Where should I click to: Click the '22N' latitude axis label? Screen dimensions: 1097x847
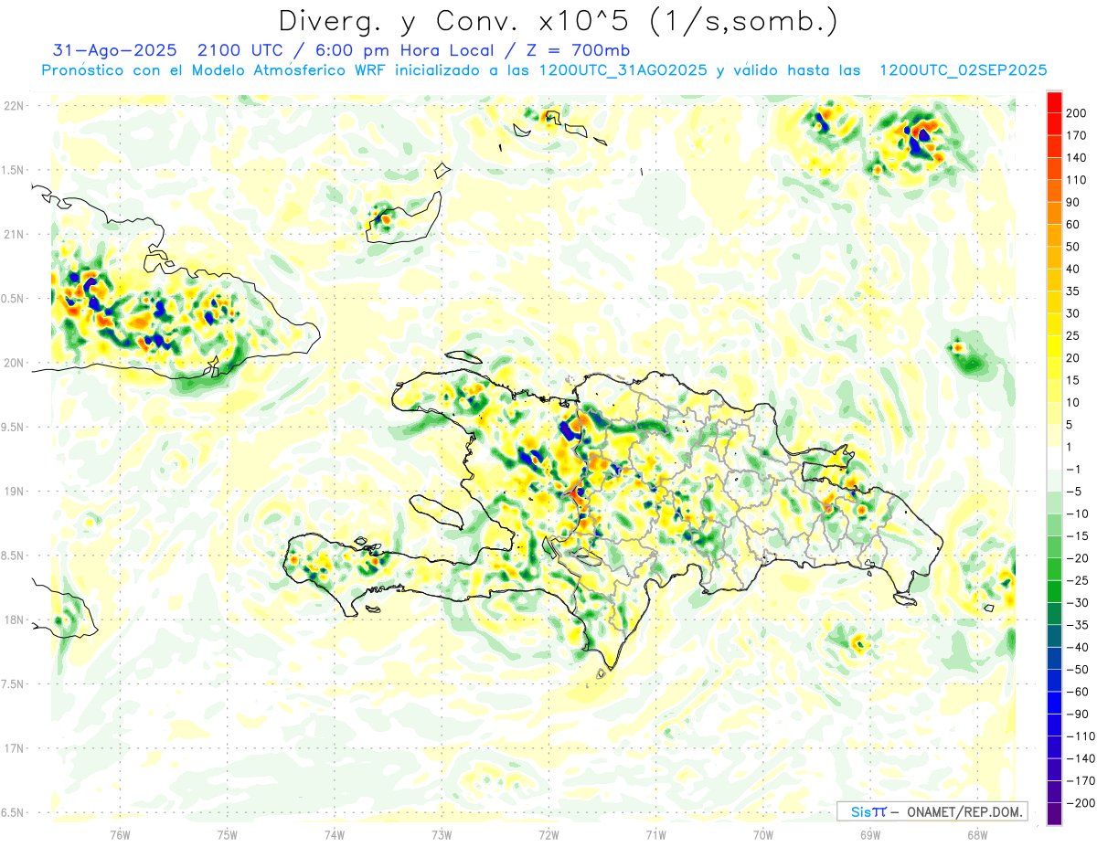[x=13, y=105]
